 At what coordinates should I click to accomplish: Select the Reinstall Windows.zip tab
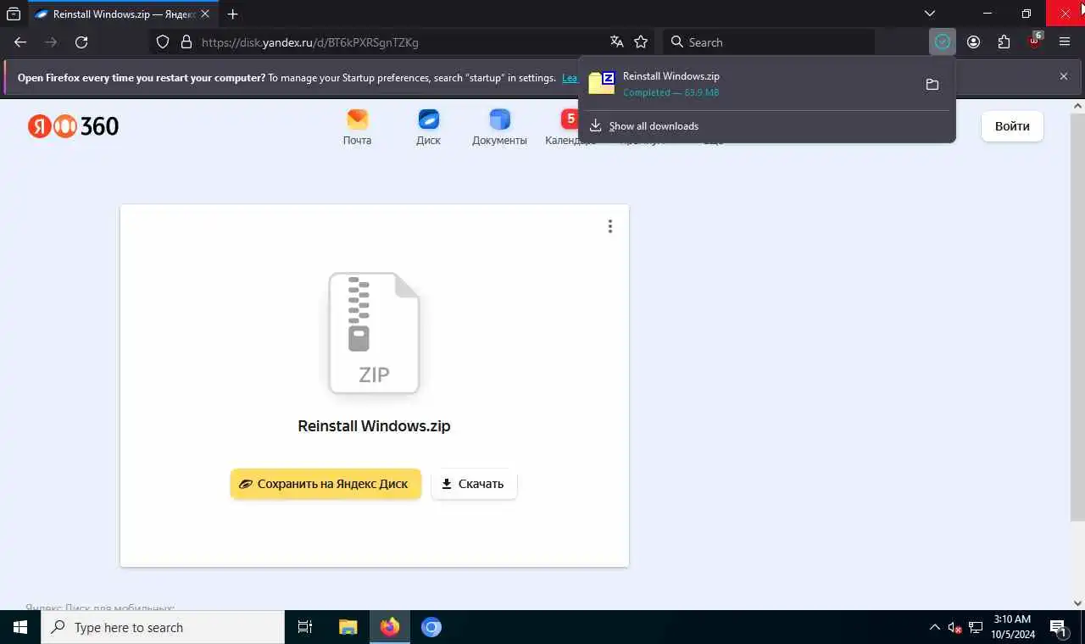coord(123,14)
